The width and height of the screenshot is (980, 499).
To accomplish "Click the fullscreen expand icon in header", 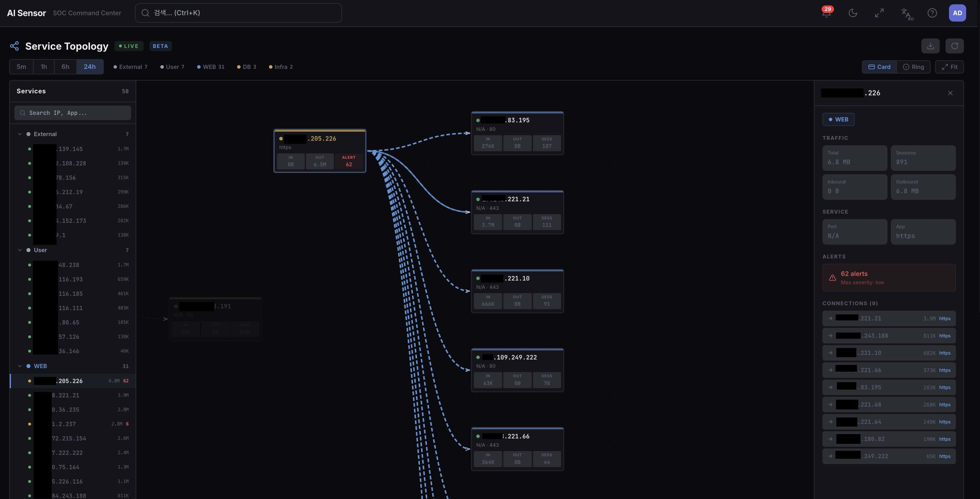I will pos(879,13).
